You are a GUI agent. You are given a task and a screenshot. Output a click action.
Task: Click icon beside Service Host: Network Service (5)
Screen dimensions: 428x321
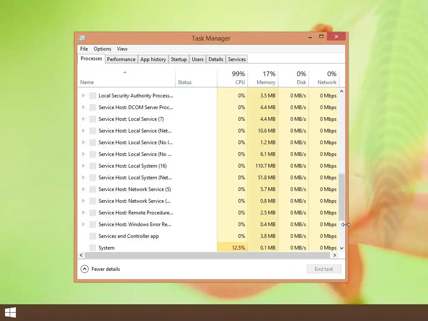[93, 189]
